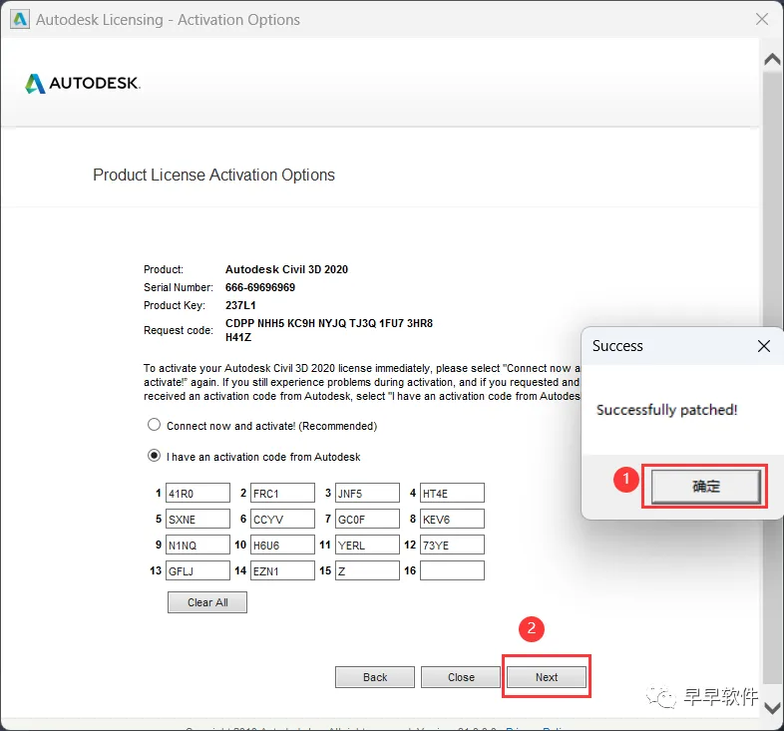Click the Back button
784x731 pixels.
[375, 677]
